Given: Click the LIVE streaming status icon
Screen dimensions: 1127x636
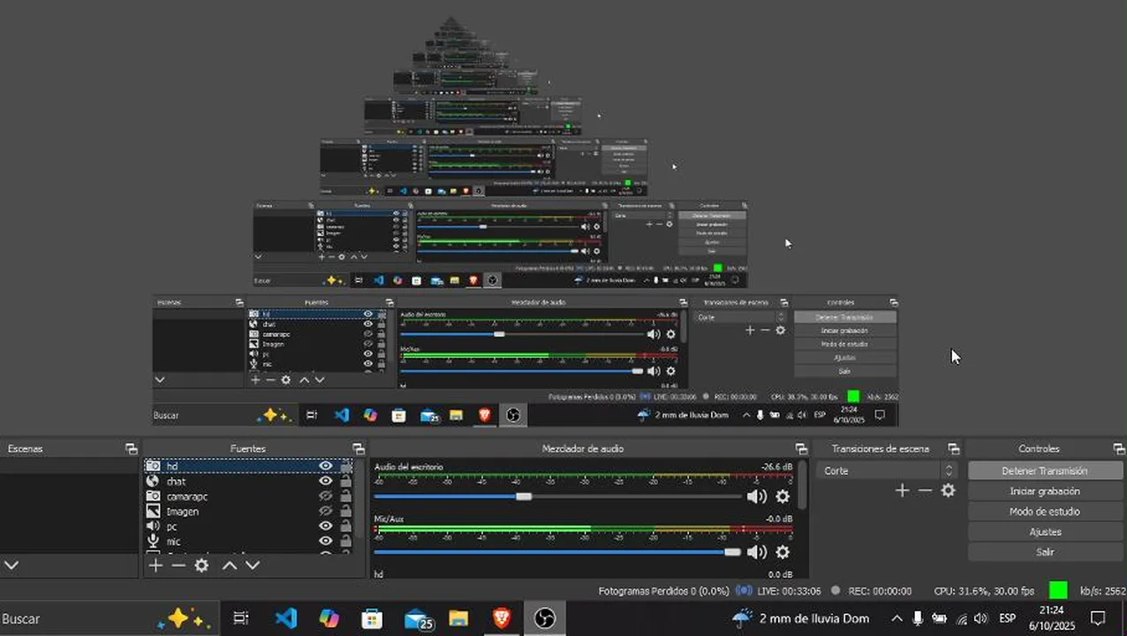Looking at the screenshot, I should click(x=745, y=590).
